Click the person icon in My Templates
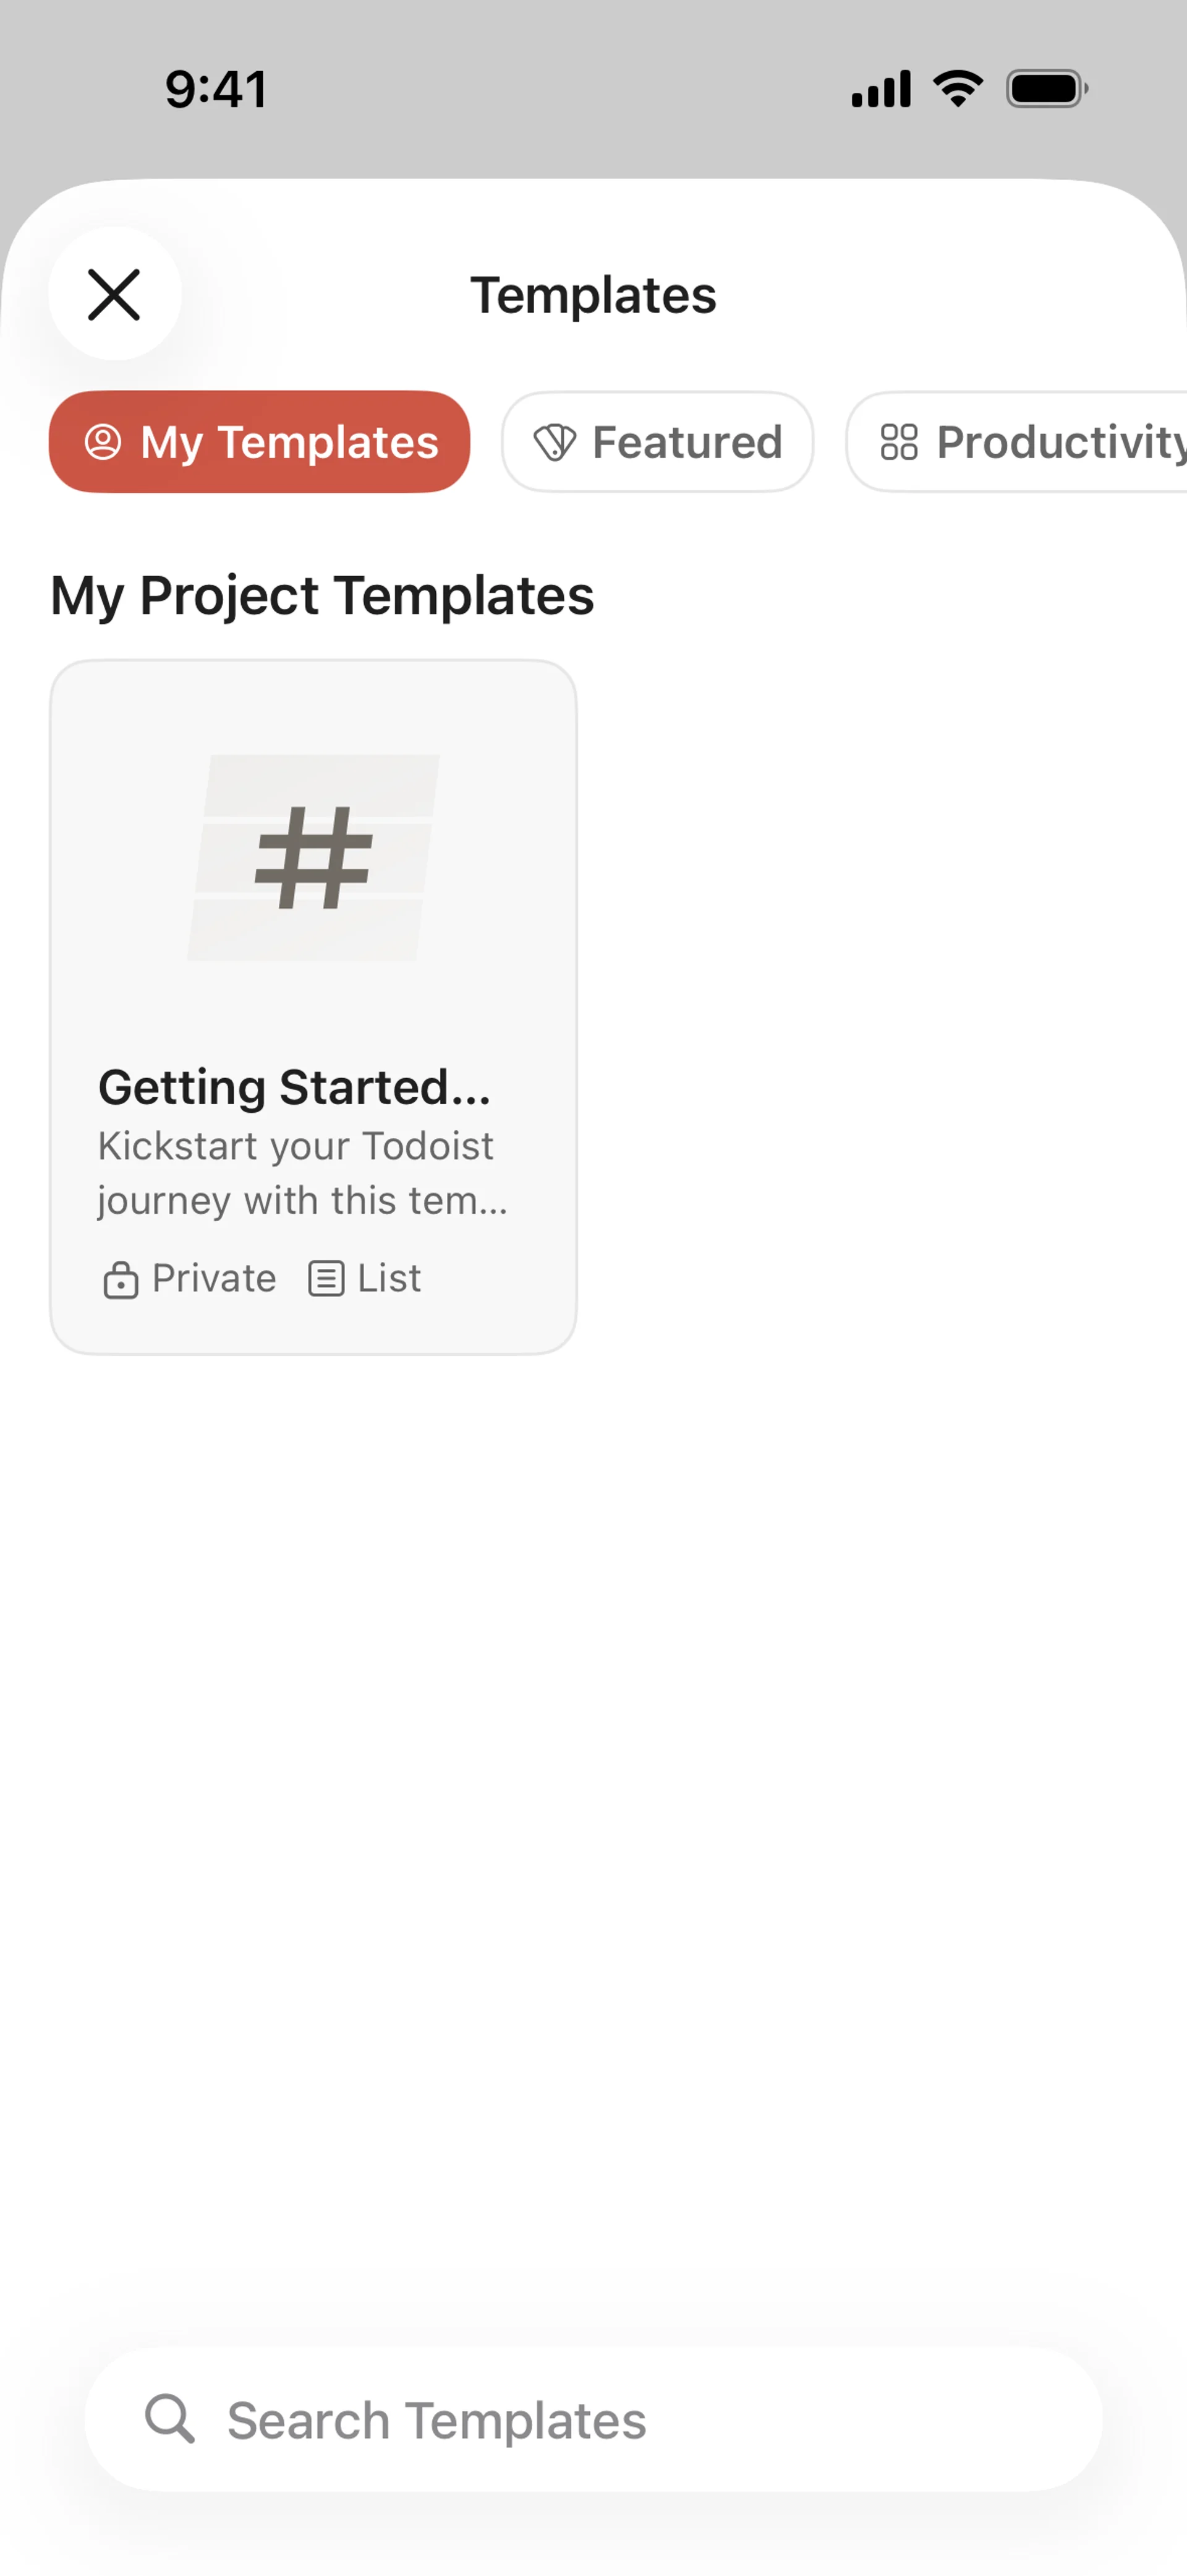Image resolution: width=1187 pixels, height=2576 pixels. (x=103, y=442)
